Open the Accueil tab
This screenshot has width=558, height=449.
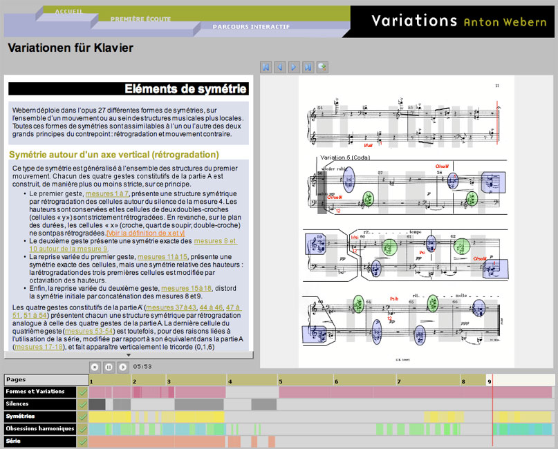[68, 11]
